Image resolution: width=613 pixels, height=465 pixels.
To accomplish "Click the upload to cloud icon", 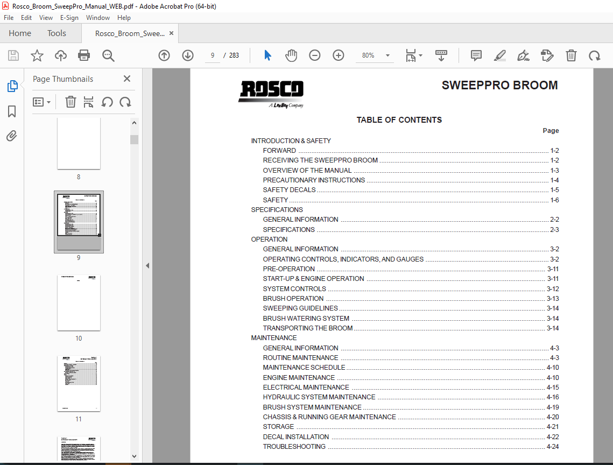I will (x=61, y=55).
